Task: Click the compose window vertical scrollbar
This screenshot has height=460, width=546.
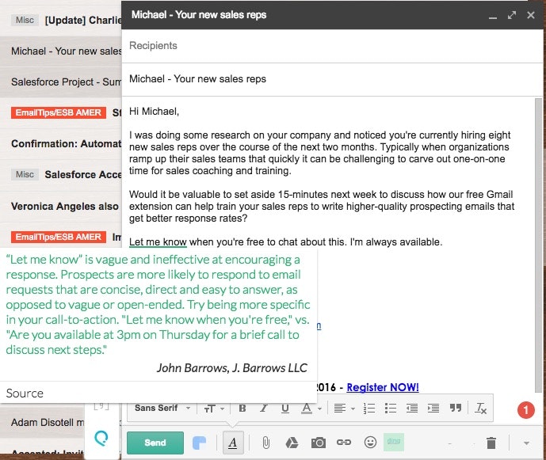Action: (x=538, y=245)
